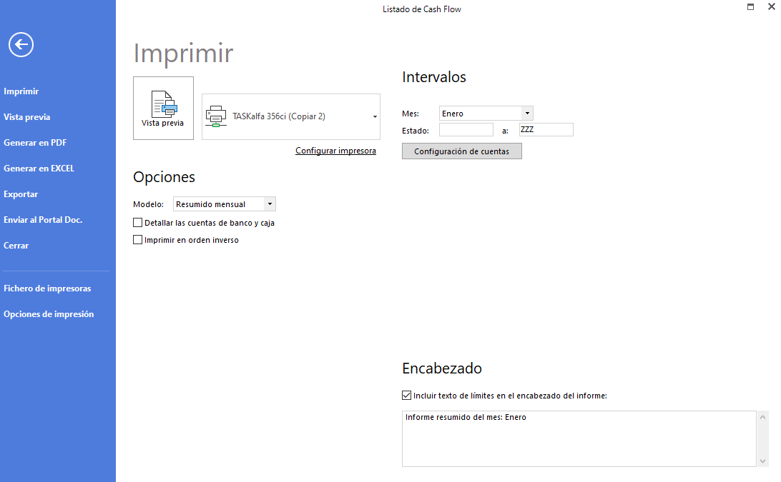The width and height of the screenshot is (781, 482).
Task: Click Cerrar in the sidebar
Action: [16, 246]
